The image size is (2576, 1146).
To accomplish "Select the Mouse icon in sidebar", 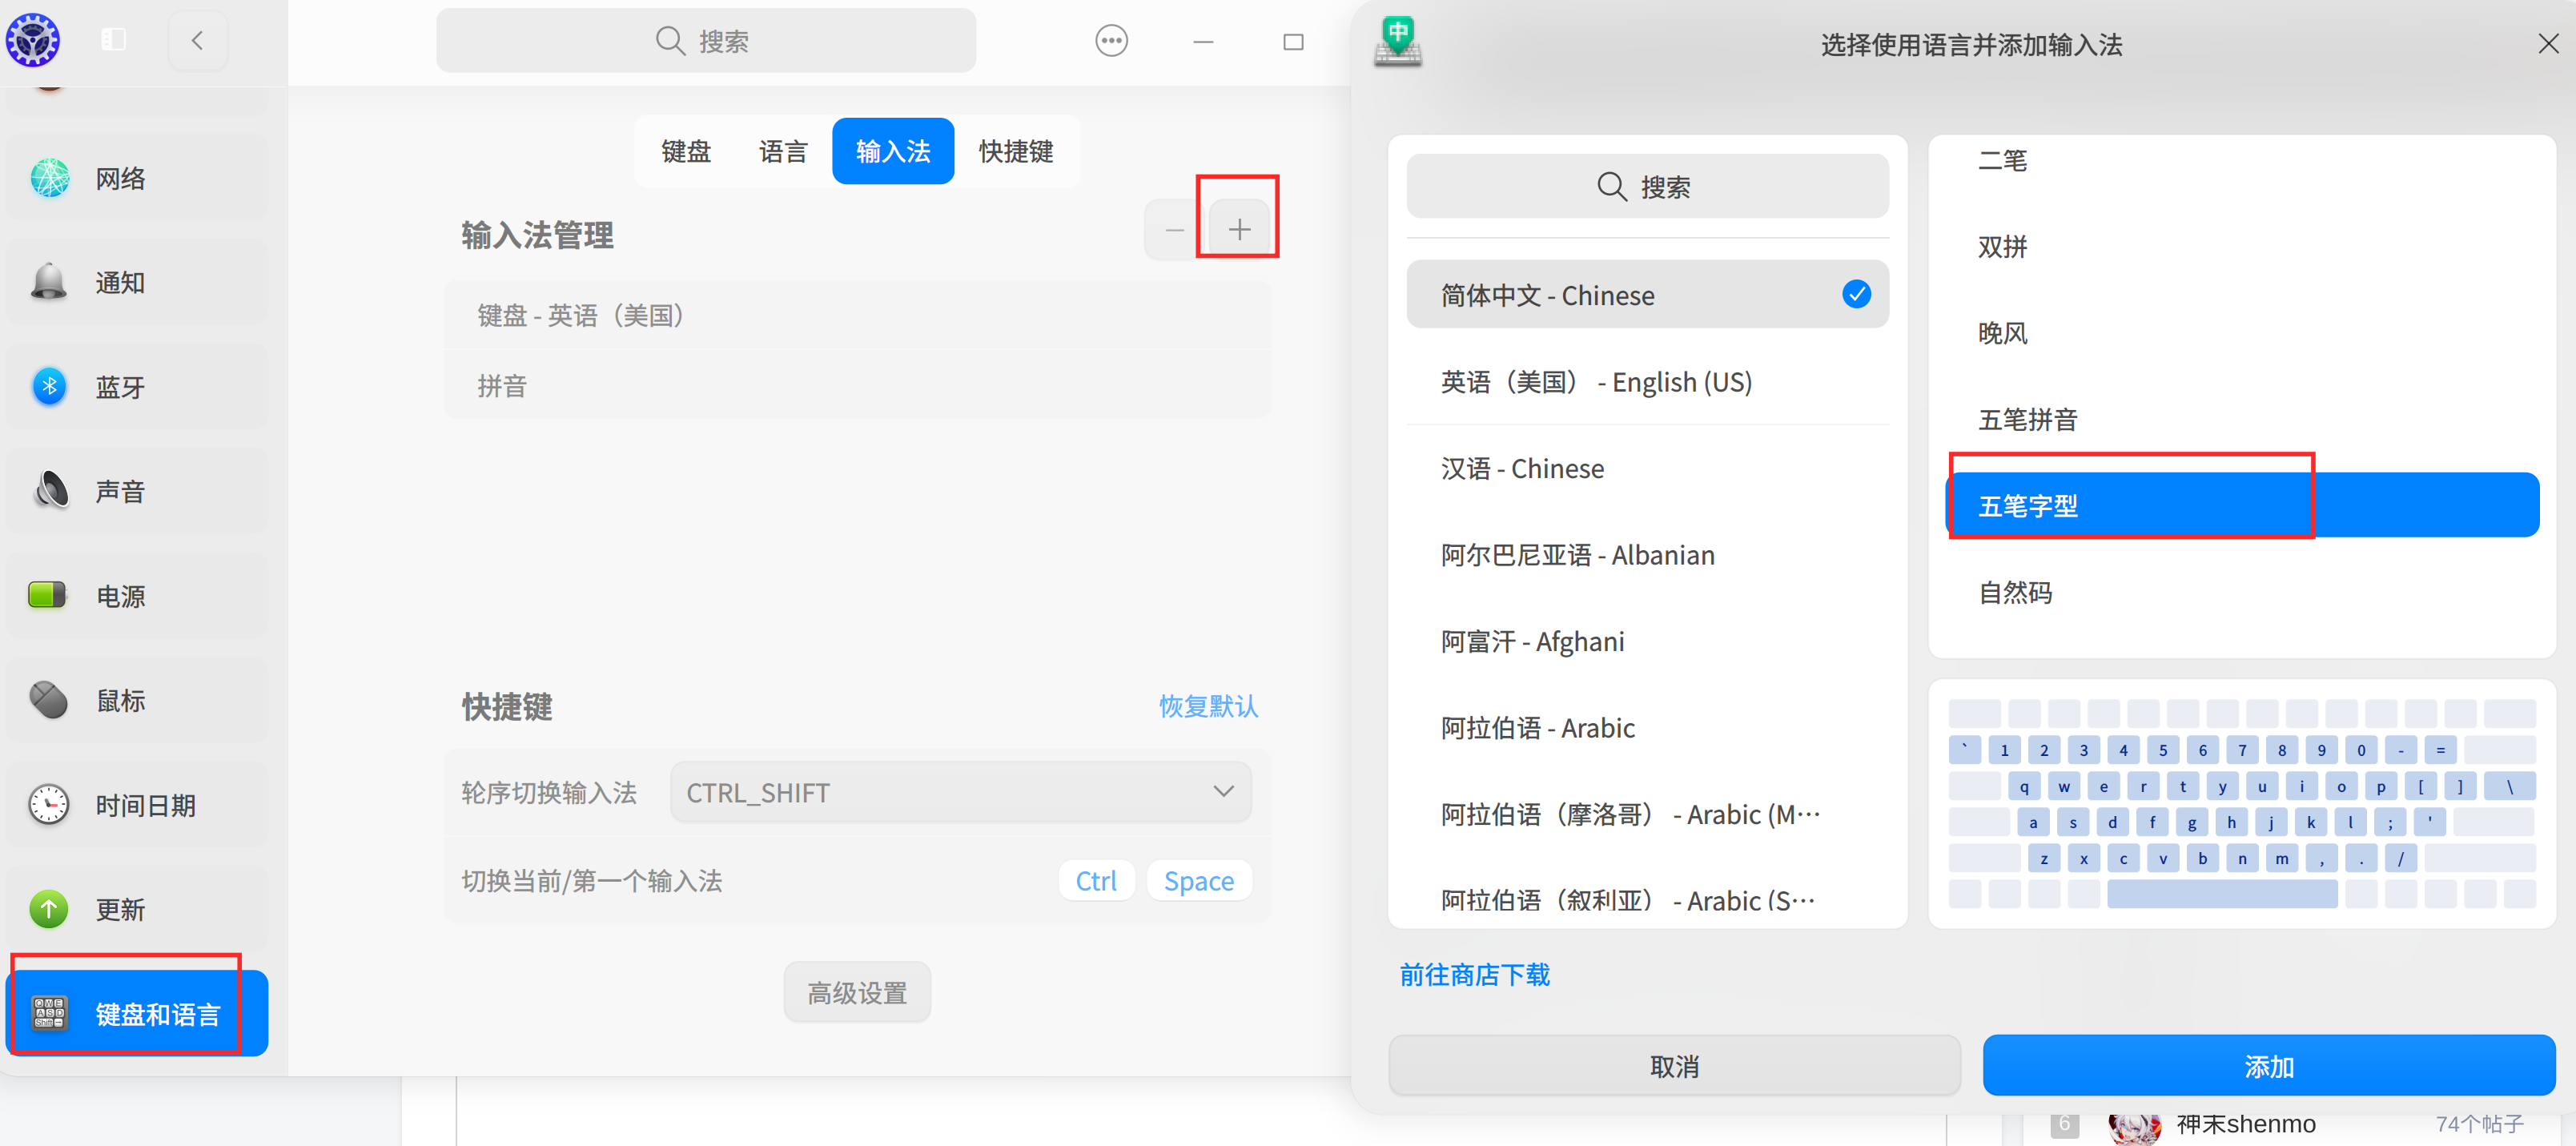I will click(48, 700).
